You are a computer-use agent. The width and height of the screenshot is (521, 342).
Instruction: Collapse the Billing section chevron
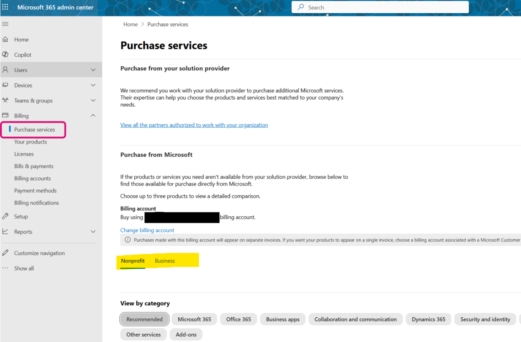[93, 115]
